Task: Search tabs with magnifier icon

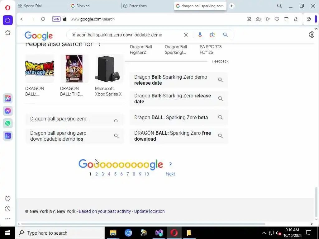Action: click(x=279, y=6)
